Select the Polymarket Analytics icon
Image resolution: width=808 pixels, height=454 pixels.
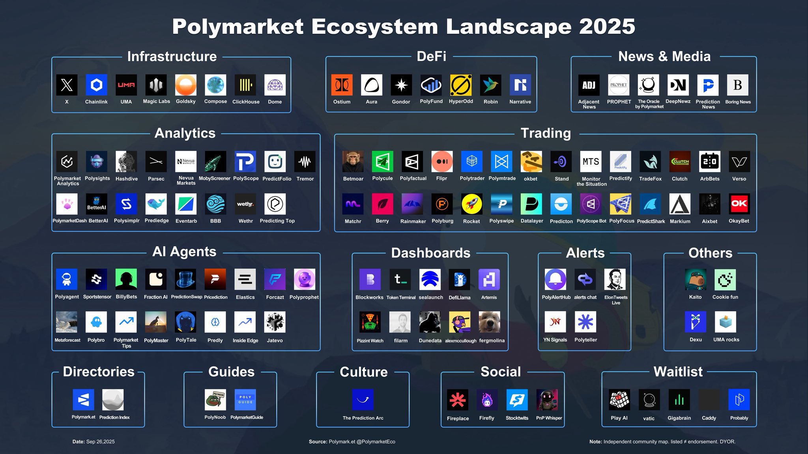pos(67,162)
